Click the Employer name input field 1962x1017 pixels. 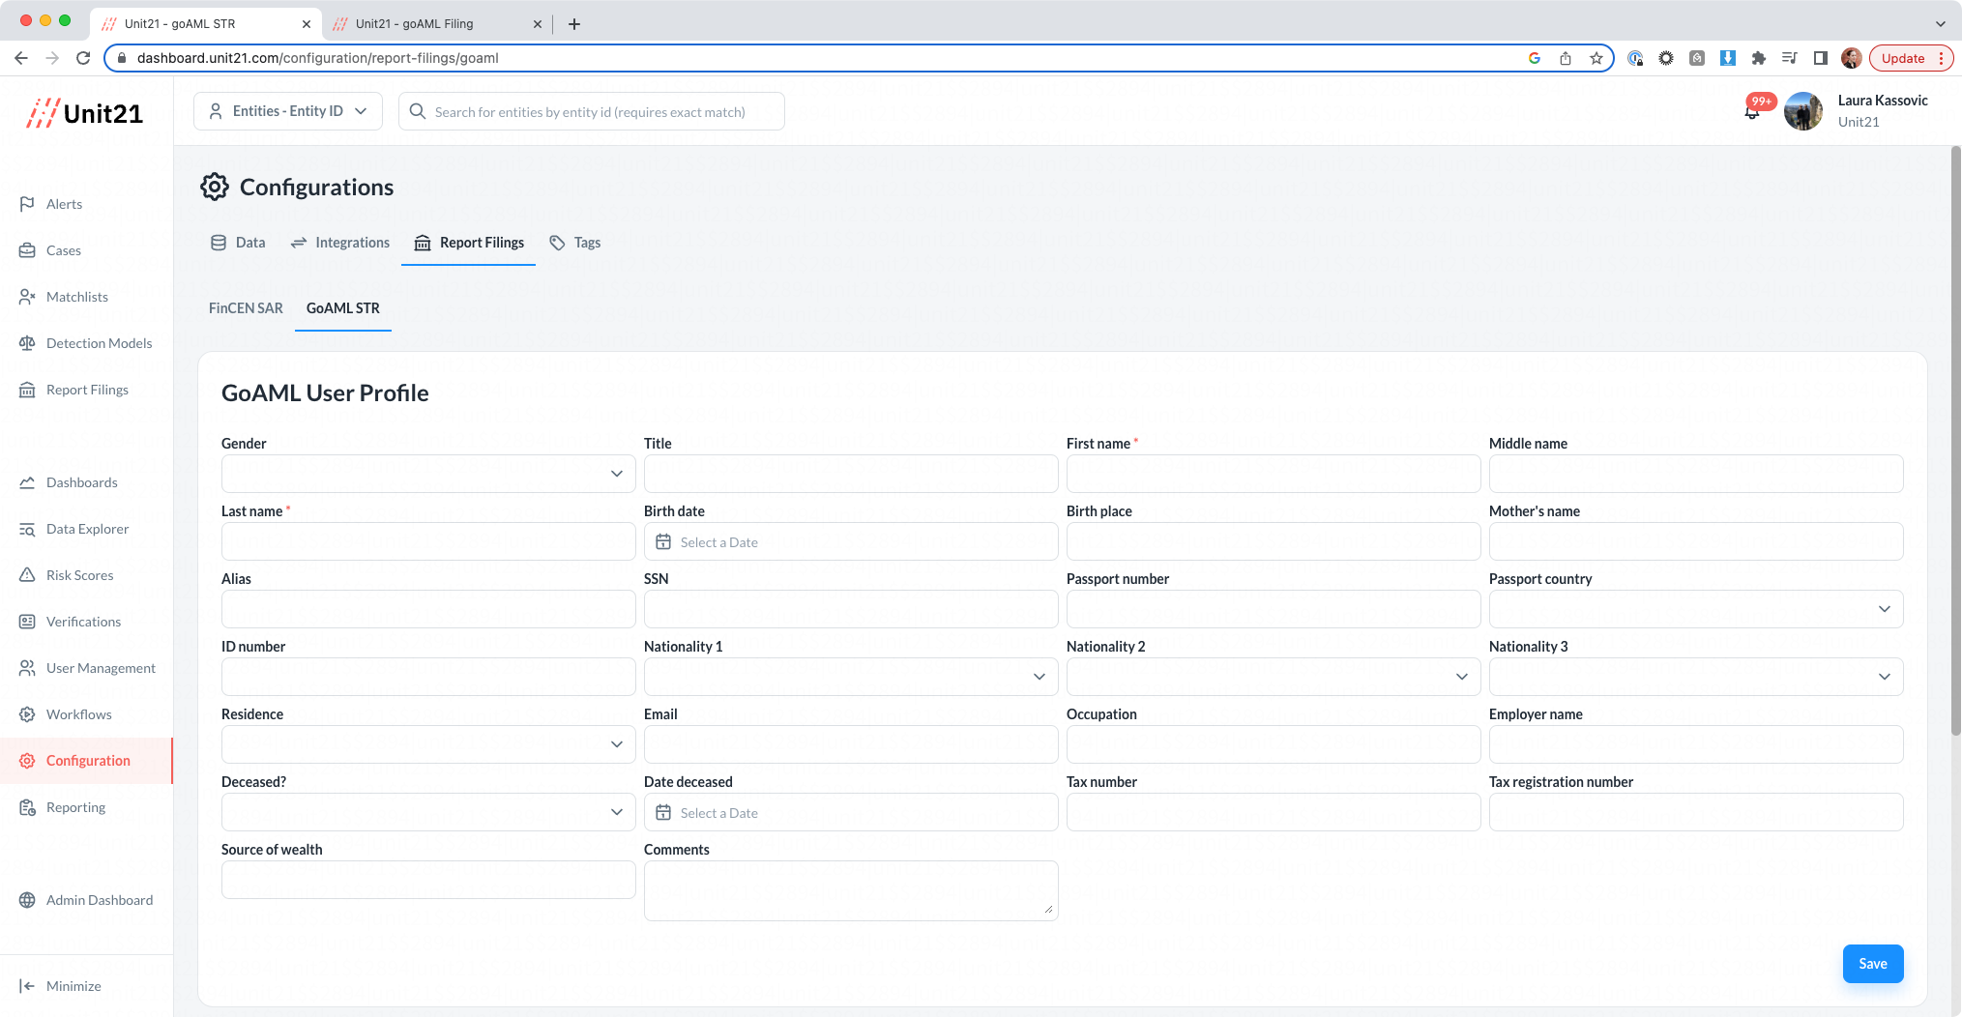[x=1696, y=744]
